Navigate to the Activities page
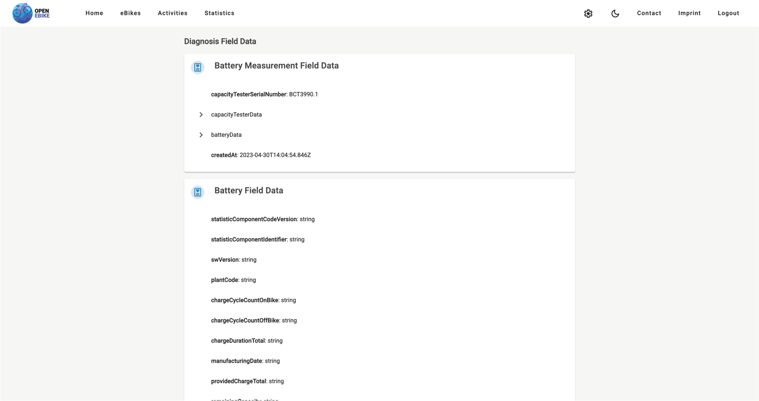 tap(172, 13)
